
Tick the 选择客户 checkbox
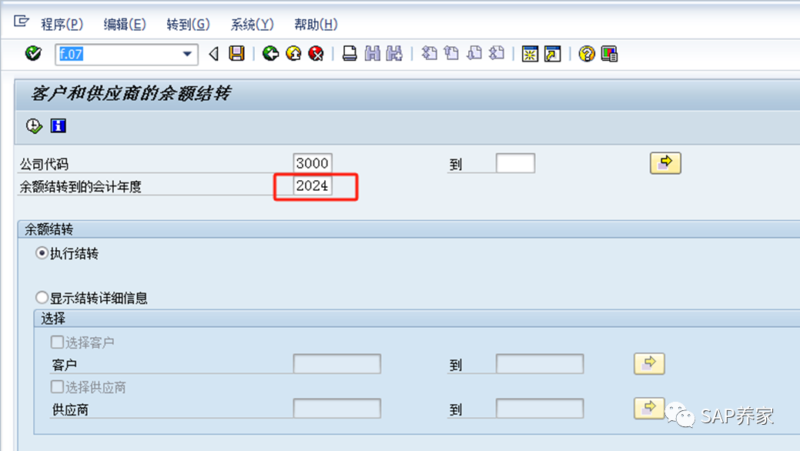tap(57, 342)
